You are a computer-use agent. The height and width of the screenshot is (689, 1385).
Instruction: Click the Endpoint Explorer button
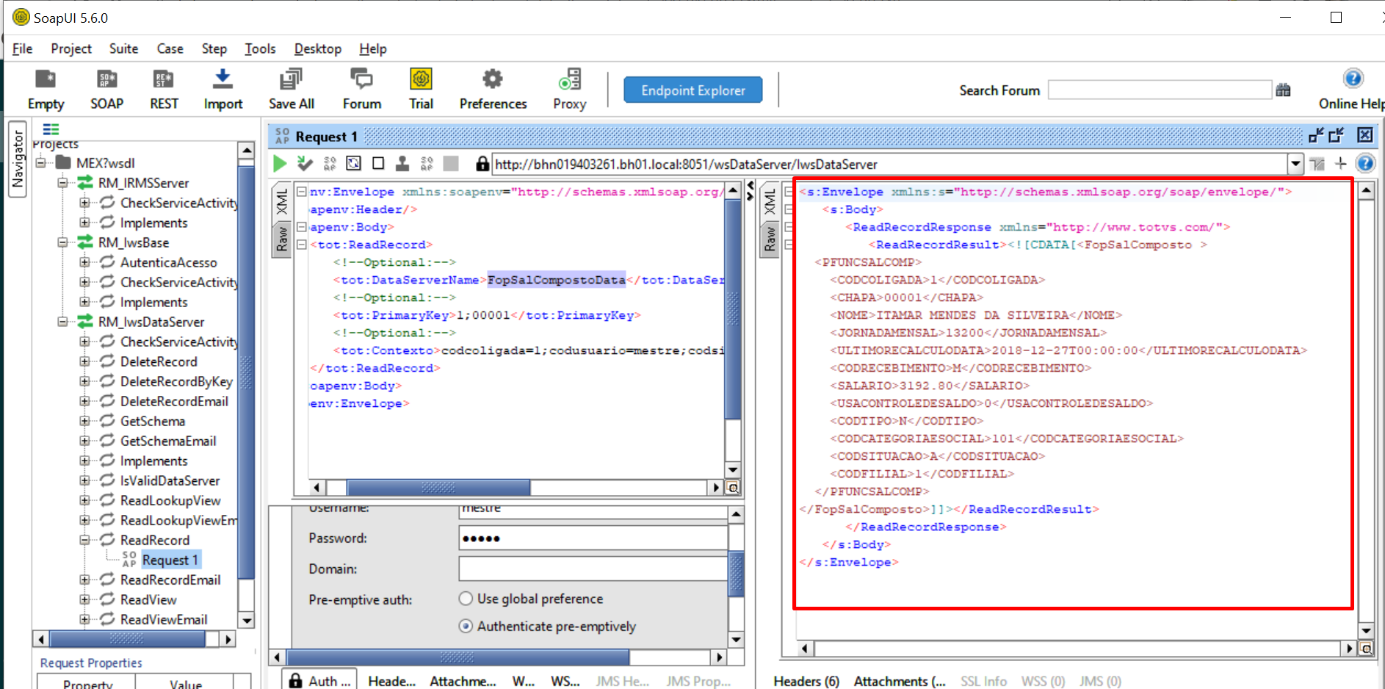click(693, 90)
